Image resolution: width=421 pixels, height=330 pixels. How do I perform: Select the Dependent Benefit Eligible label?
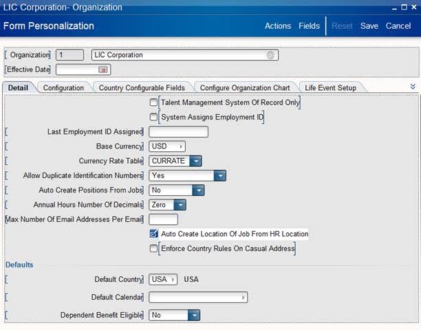(x=102, y=316)
